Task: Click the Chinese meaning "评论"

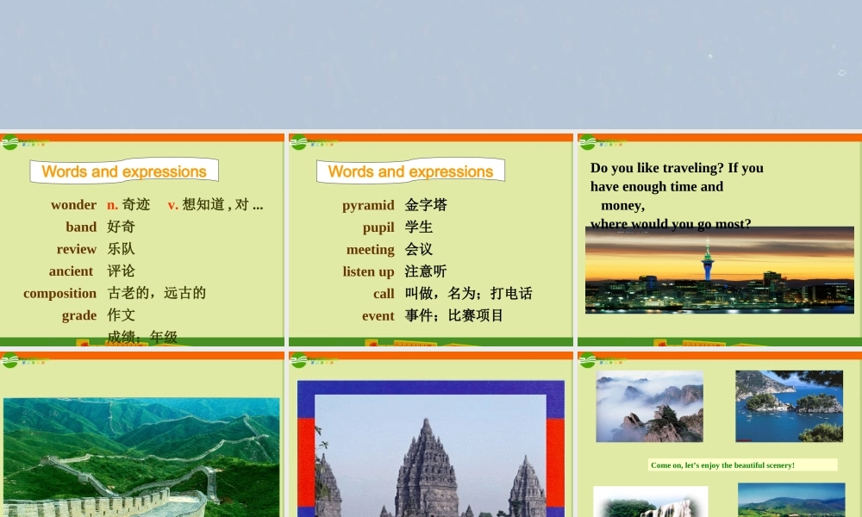Action: pos(121,271)
